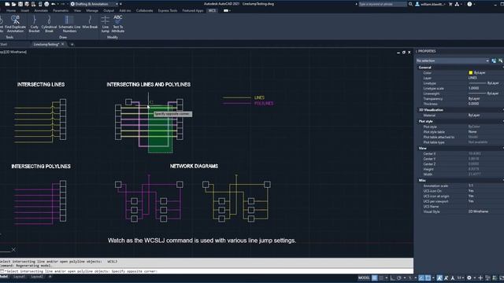Click the title bar keyword search field
504x283 pixels.
pyautogui.click(x=383, y=4)
